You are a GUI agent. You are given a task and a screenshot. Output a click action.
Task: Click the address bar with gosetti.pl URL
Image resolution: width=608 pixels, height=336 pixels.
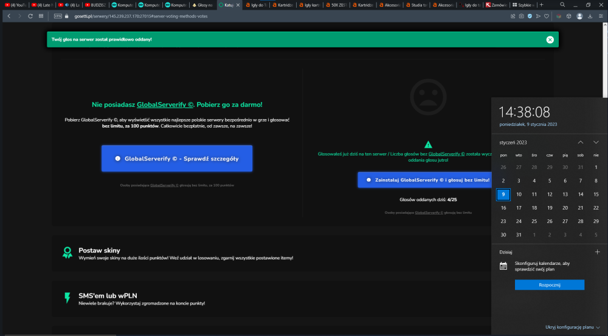click(x=141, y=16)
